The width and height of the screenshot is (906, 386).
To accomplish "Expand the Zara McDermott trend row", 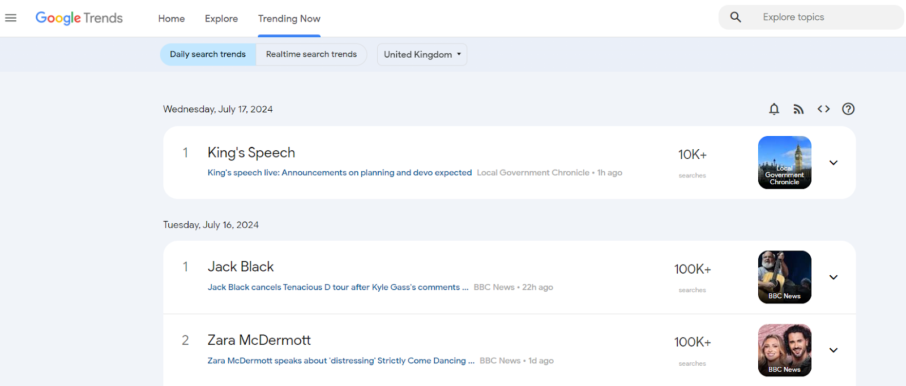I will click(x=834, y=350).
